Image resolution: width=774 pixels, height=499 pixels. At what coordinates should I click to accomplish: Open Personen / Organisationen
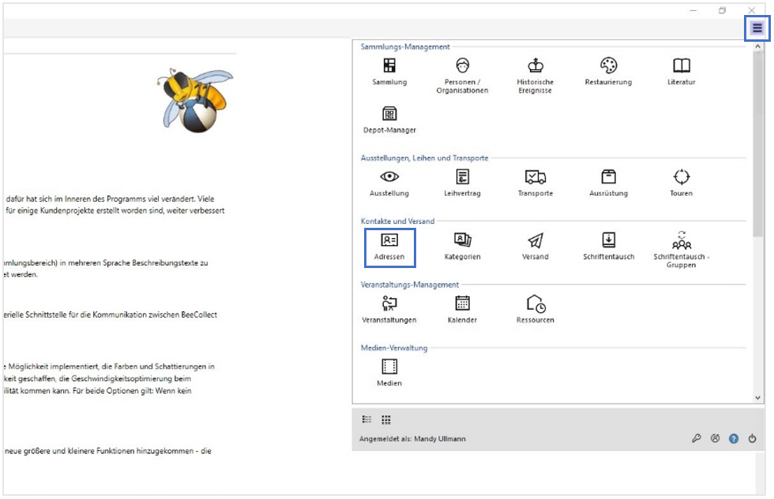click(462, 71)
